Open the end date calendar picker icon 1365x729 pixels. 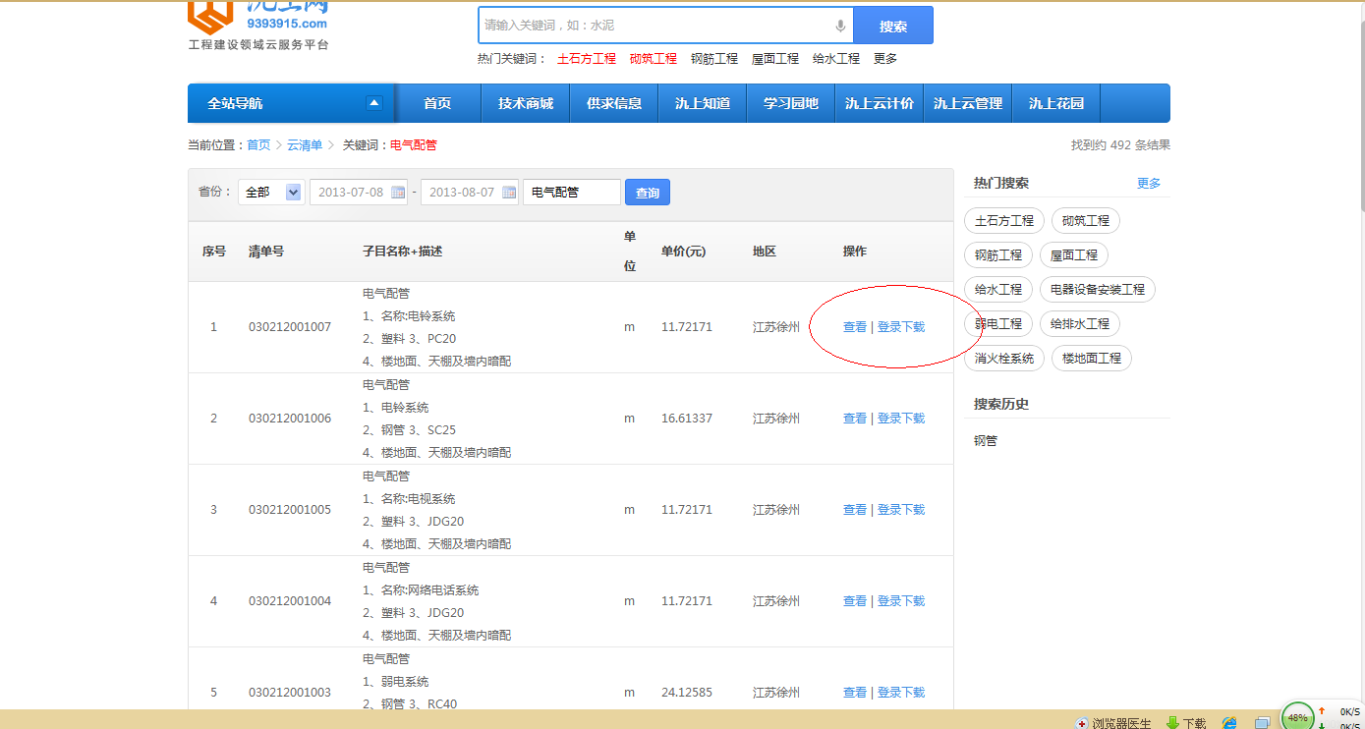click(x=509, y=193)
